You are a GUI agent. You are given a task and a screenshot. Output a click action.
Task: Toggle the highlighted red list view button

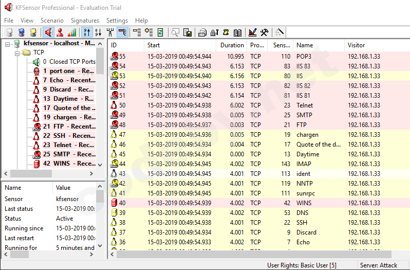(x=122, y=32)
